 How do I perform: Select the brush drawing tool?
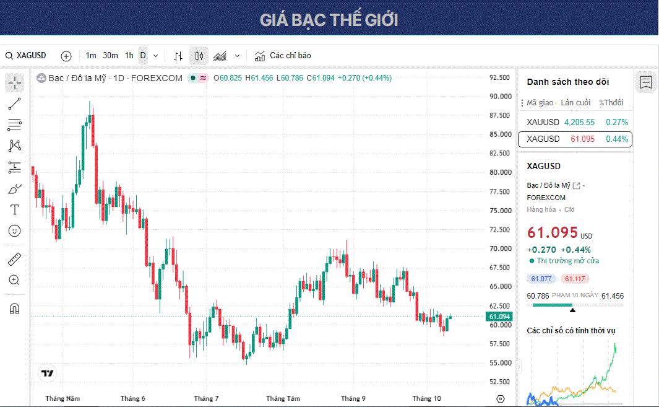click(15, 189)
